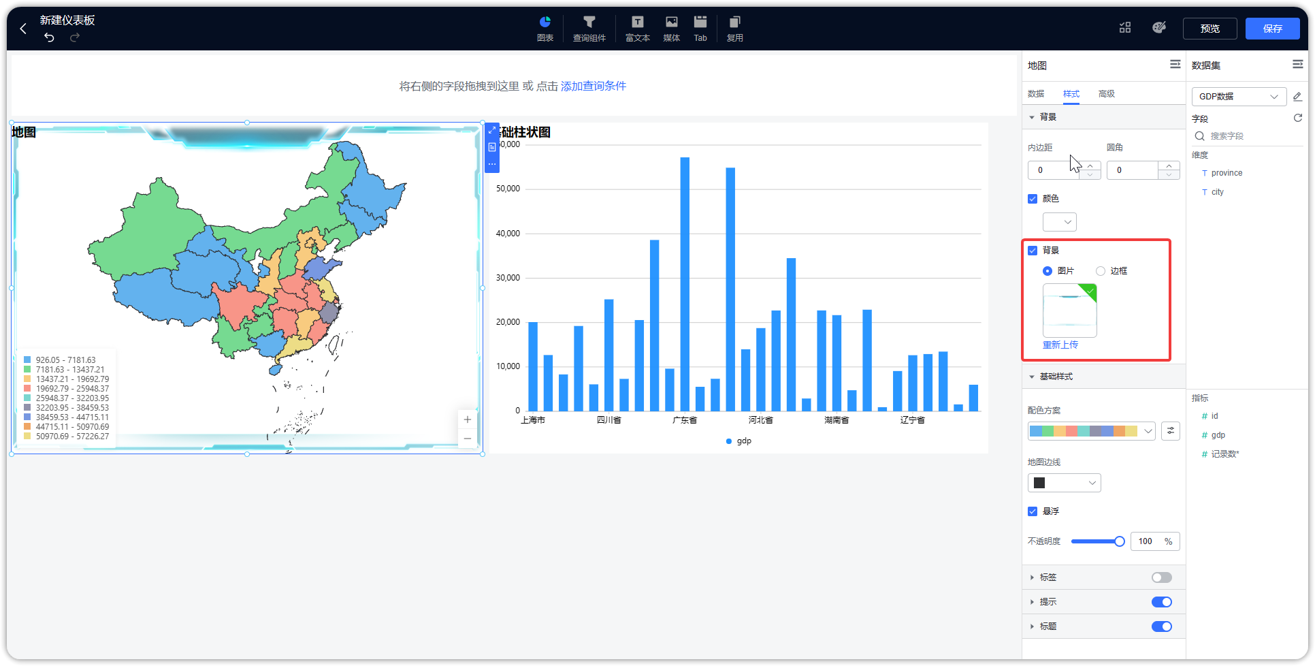Screen dimensions: 1315x666
Task: Refresh the dataset field list
Action: coord(1298,118)
